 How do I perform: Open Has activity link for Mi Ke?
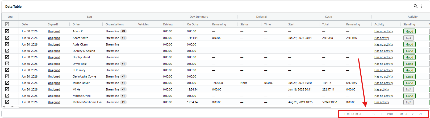pyautogui.click(x=382, y=89)
